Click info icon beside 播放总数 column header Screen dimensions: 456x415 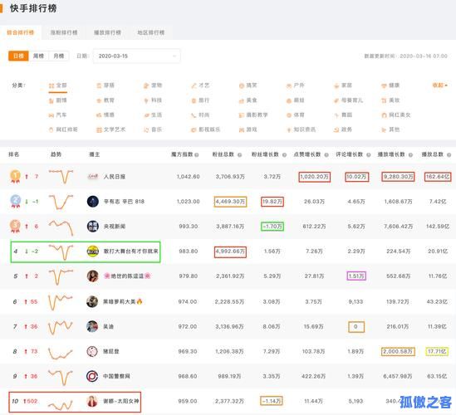point(449,155)
